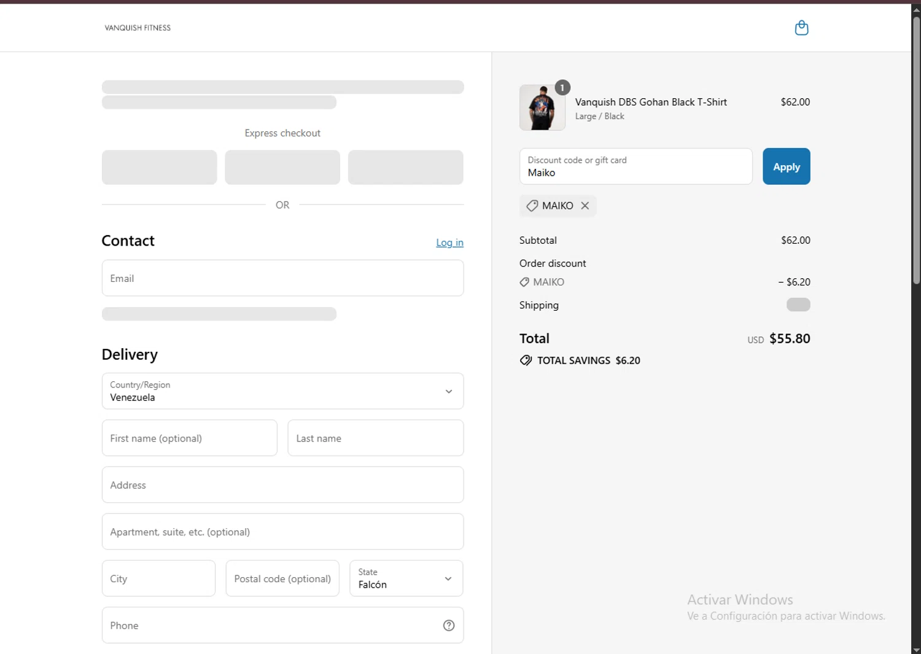The height and width of the screenshot is (654, 921).
Task: Click the item quantity badge showing 1
Action: 562,88
